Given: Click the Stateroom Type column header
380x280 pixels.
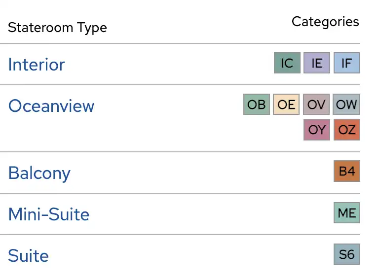Looking at the screenshot, I should coord(57,28).
